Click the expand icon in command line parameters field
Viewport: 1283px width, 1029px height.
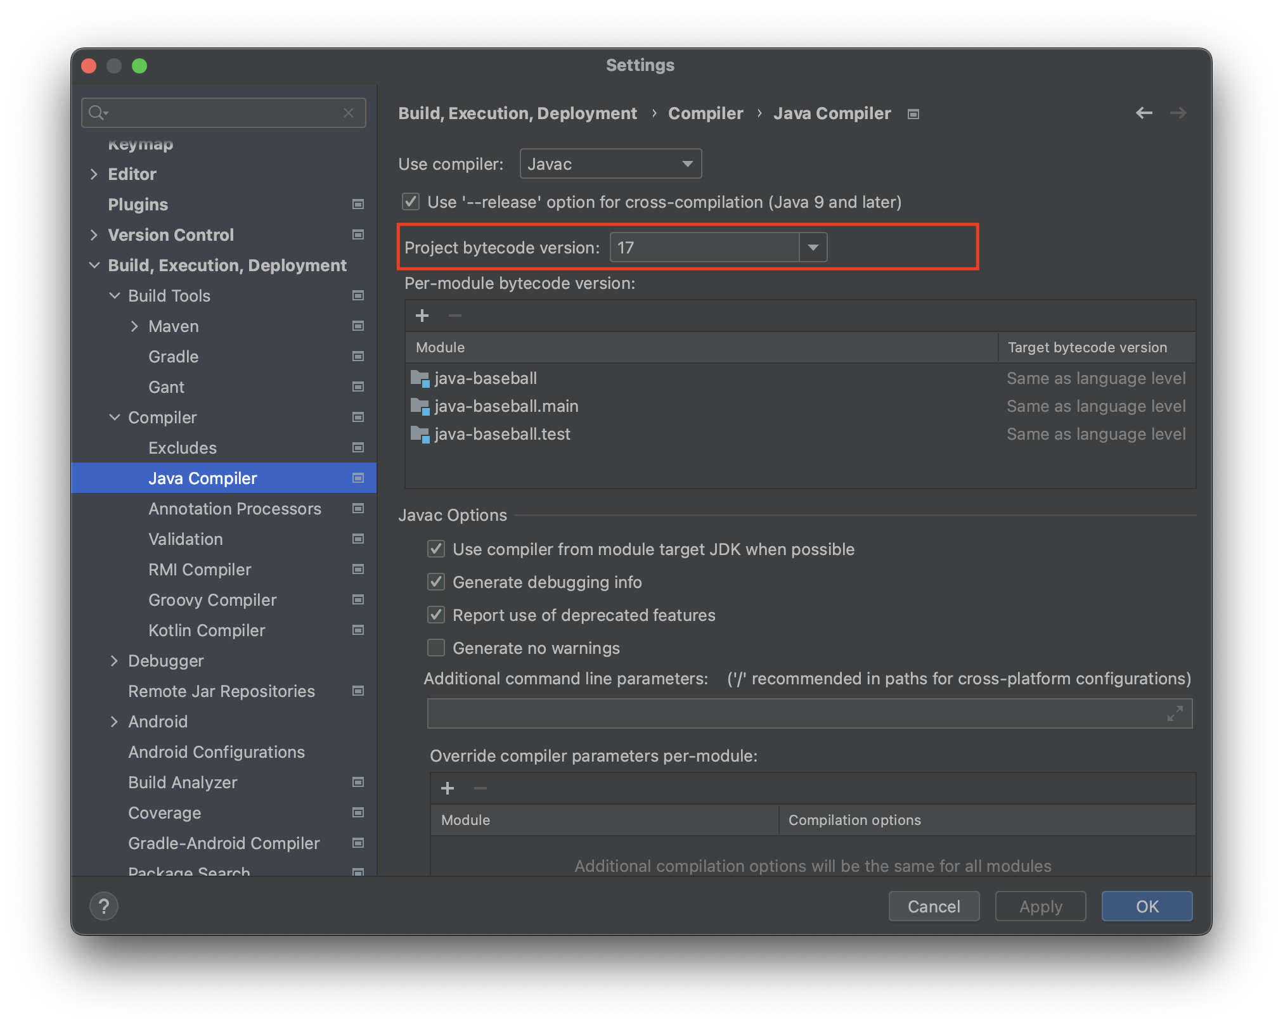pyautogui.click(x=1175, y=713)
